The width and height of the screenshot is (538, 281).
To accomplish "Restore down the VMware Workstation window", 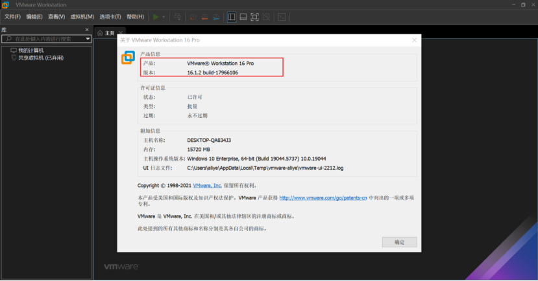I will point(523,5).
